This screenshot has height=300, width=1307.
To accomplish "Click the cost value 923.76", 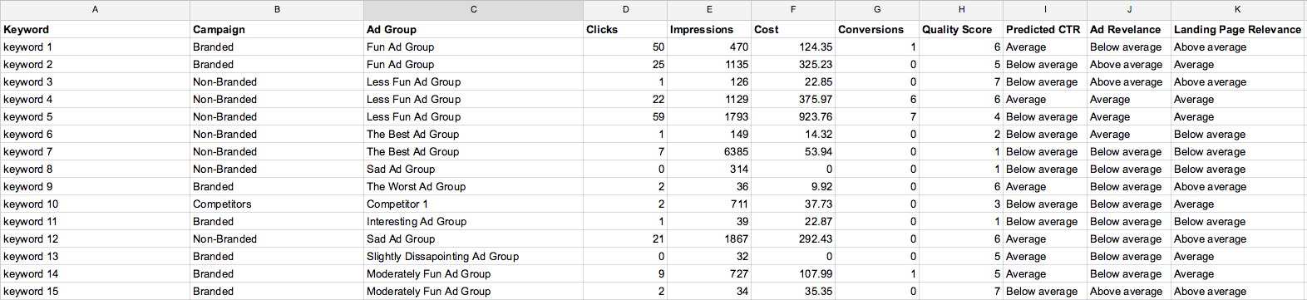I will click(793, 116).
